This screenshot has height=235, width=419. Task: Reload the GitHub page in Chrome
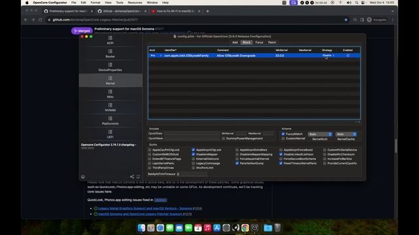coord(41,20)
